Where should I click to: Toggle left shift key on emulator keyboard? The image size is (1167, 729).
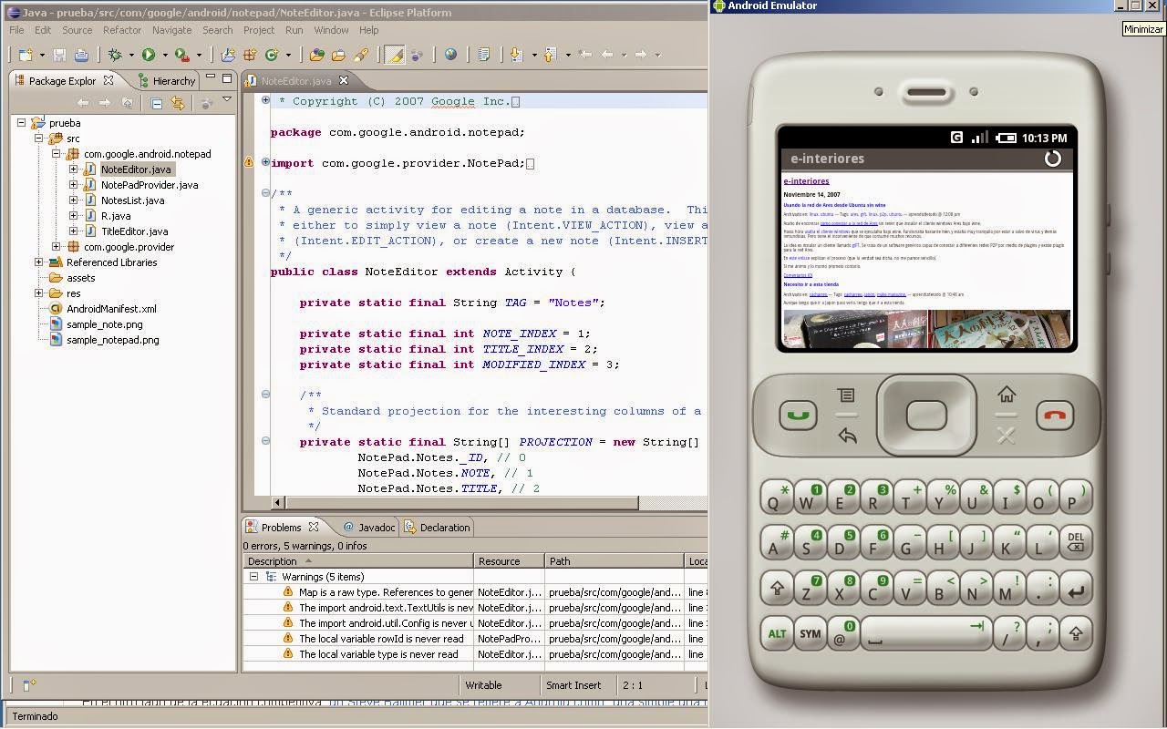coord(777,589)
